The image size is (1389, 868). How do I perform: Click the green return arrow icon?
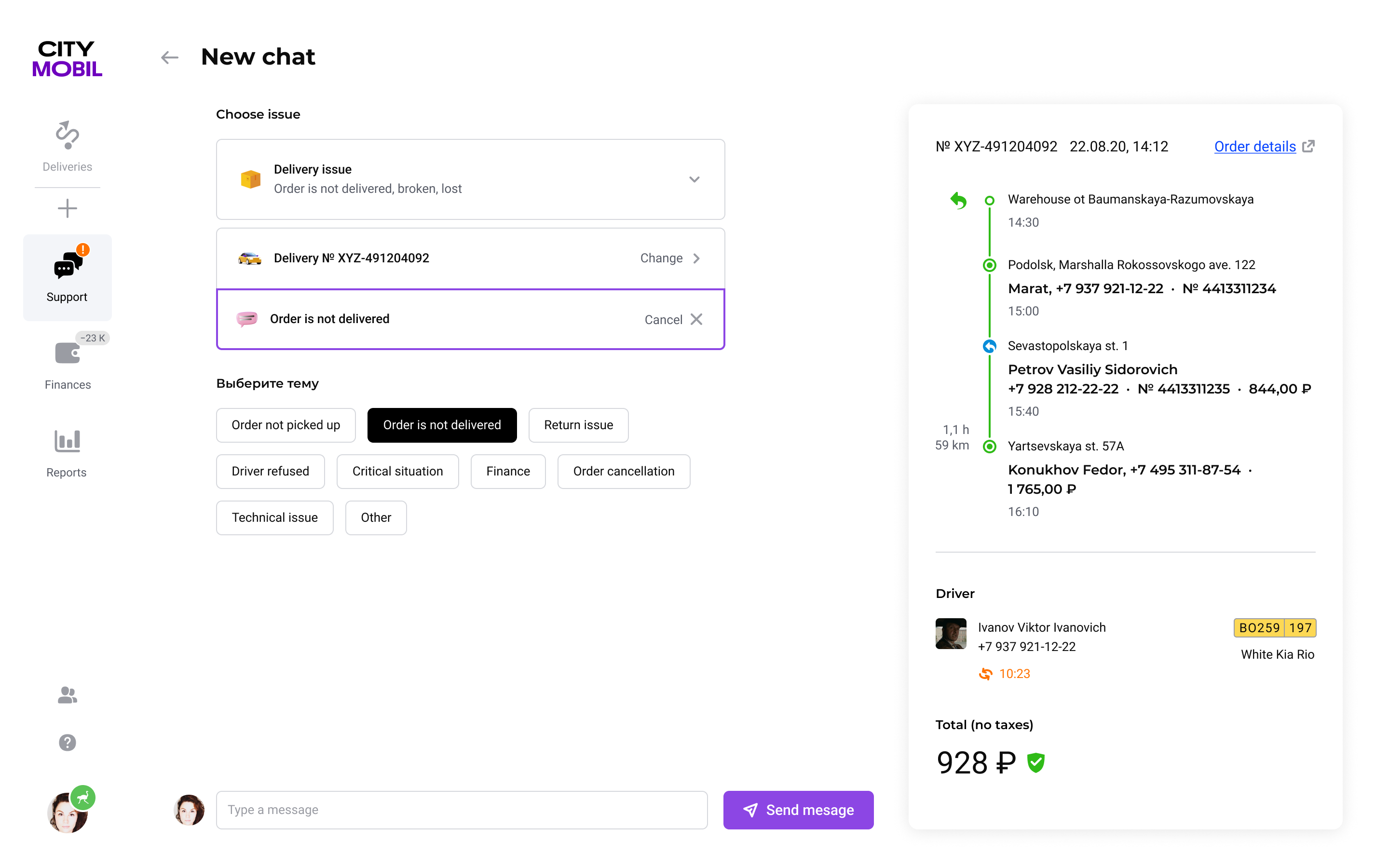tap(958, 200)
